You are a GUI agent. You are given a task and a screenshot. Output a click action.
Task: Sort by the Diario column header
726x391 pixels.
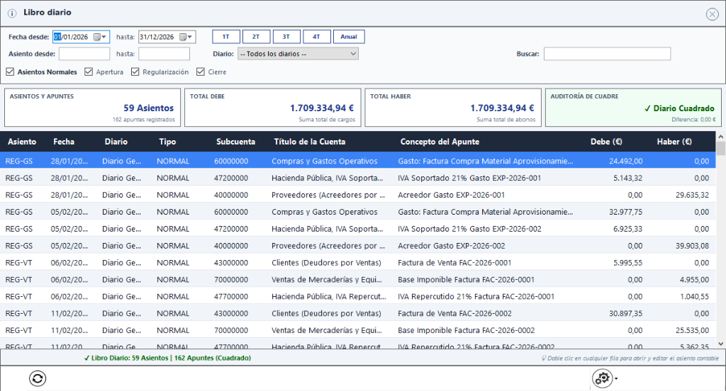(x=116, y=142)
